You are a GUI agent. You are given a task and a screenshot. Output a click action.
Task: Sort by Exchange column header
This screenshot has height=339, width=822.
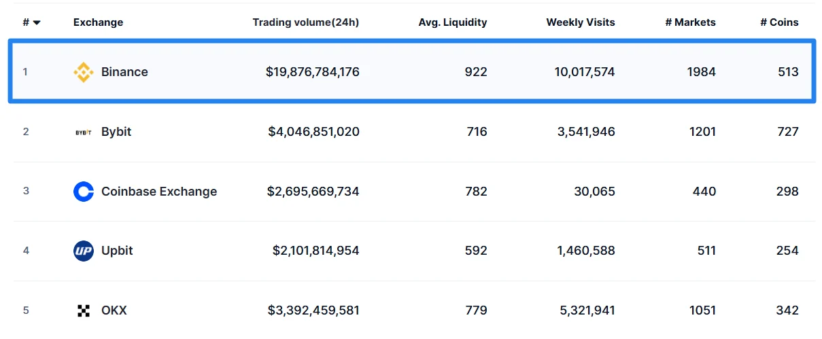click(99, 22)
